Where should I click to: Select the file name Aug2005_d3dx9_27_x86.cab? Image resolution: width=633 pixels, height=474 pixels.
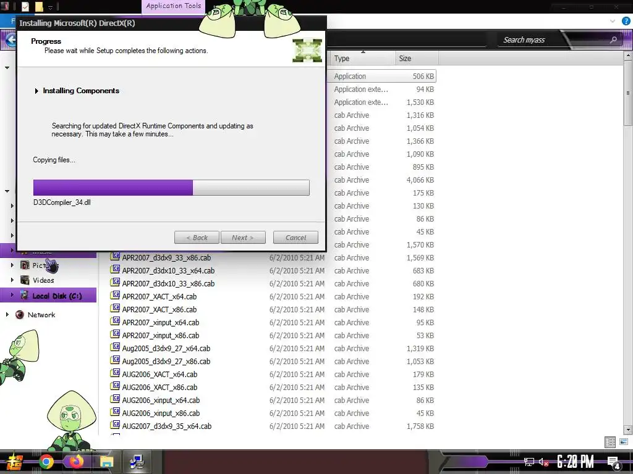pos(166,362)
